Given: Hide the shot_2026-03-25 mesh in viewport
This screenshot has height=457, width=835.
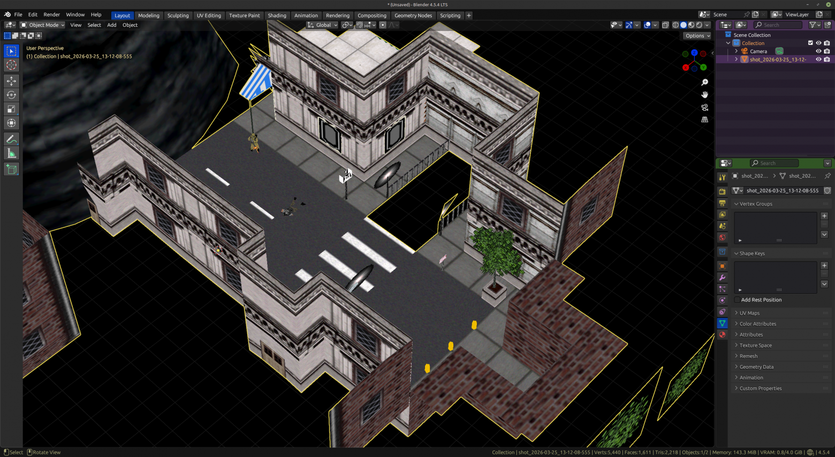Looking at the screenshot, I should point(818,59).
